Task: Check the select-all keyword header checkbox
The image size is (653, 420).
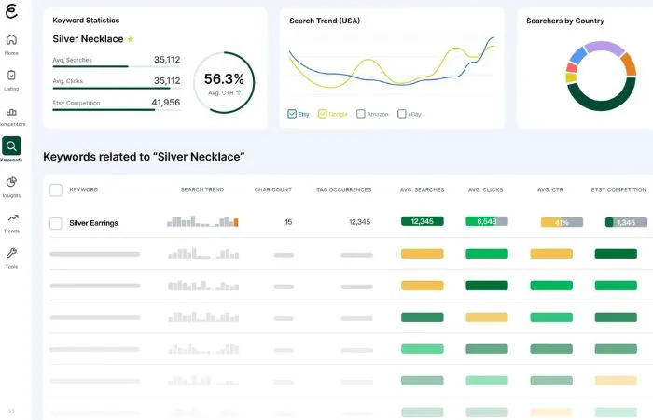Action: 56,190
